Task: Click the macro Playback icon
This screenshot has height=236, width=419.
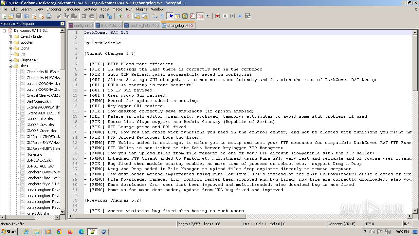Action: 233,16
